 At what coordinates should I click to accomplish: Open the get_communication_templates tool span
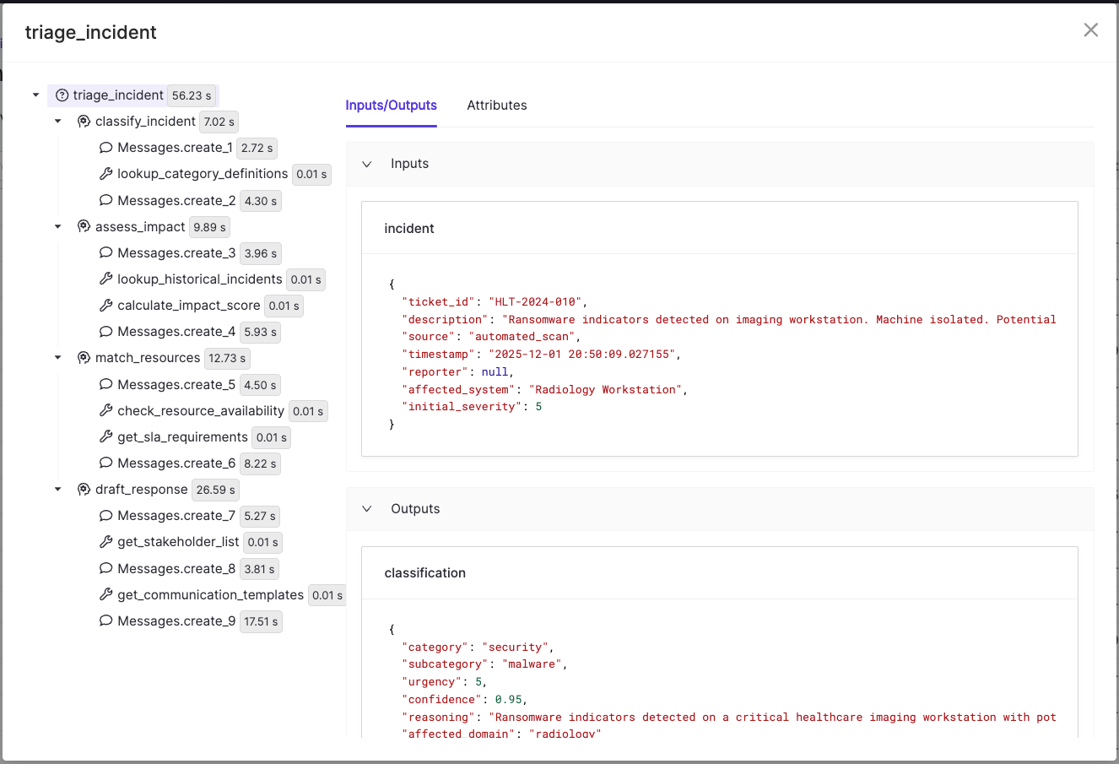coord(211,595)
